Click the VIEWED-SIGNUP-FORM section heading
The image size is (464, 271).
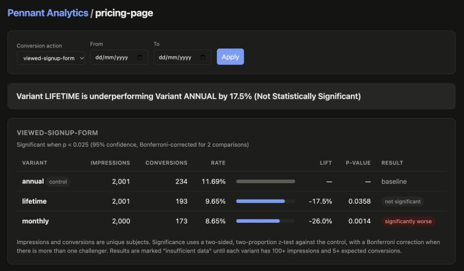tap(57, 133)
